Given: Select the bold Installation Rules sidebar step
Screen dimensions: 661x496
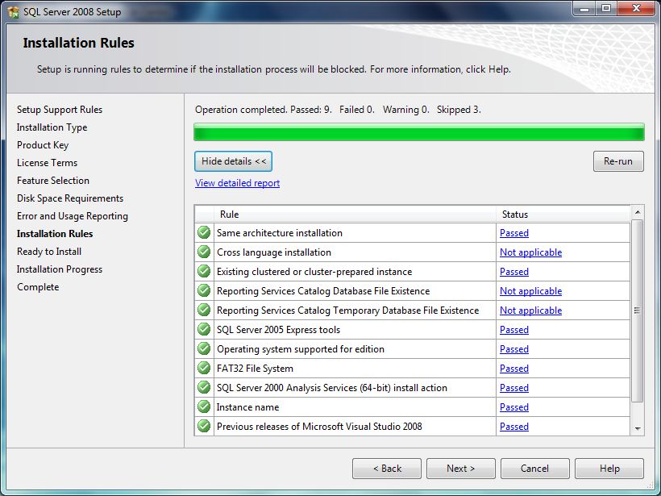Looking at the screenshot, I should [55, 234].
